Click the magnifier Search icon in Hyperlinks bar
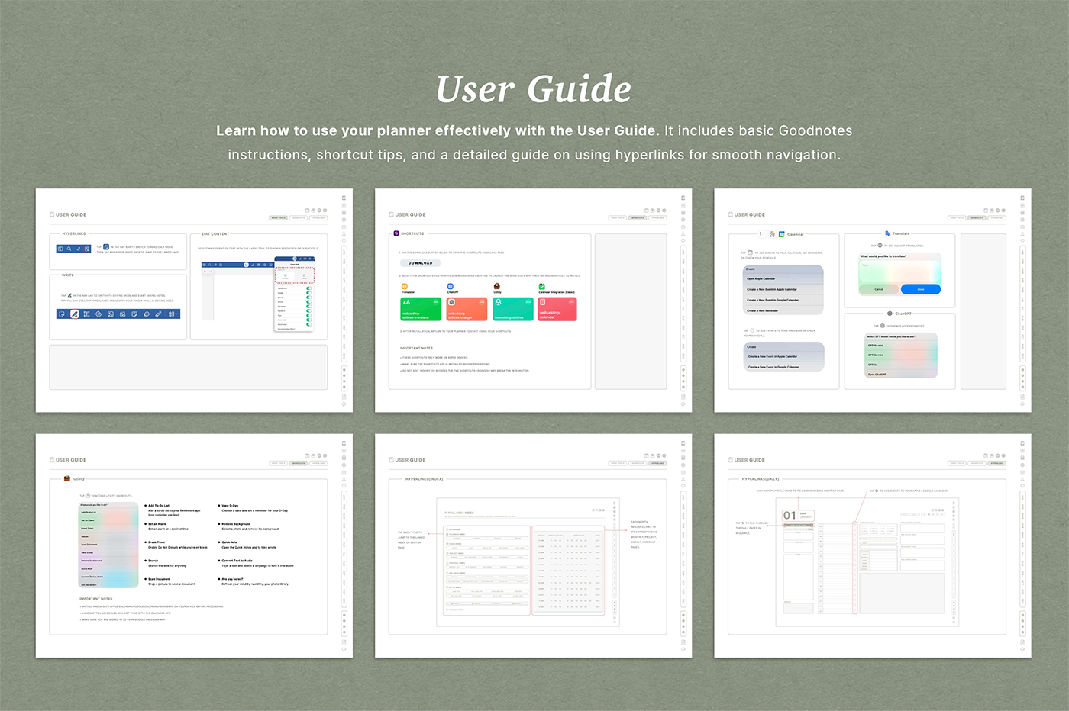This screenshot has height=711, width=1069. tap(69, 249)
